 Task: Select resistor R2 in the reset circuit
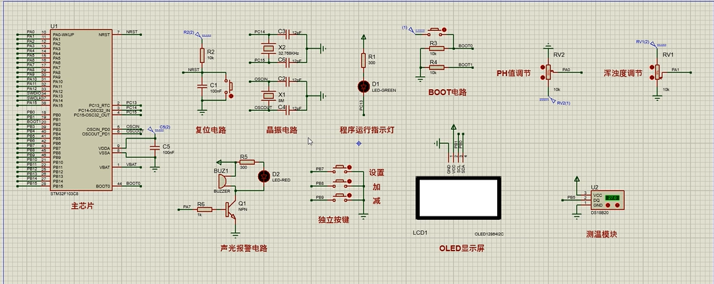pos(202,56)
